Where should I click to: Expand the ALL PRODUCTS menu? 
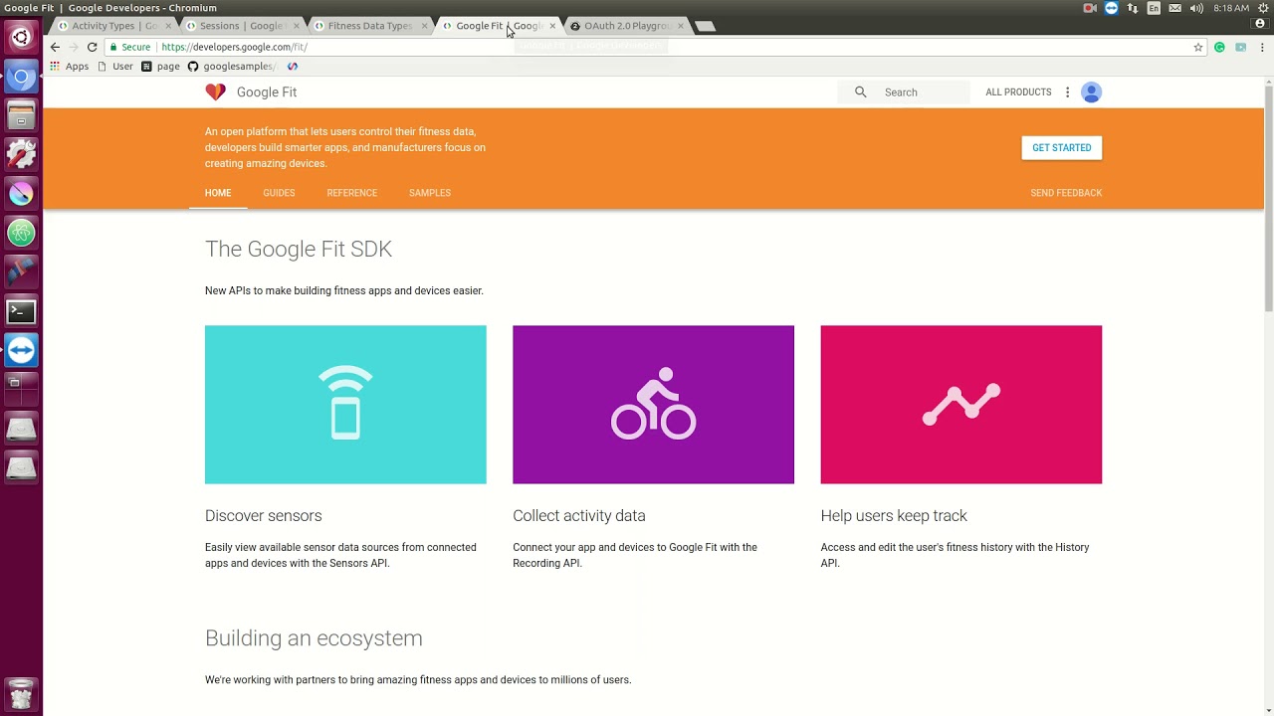(1017, 92)
